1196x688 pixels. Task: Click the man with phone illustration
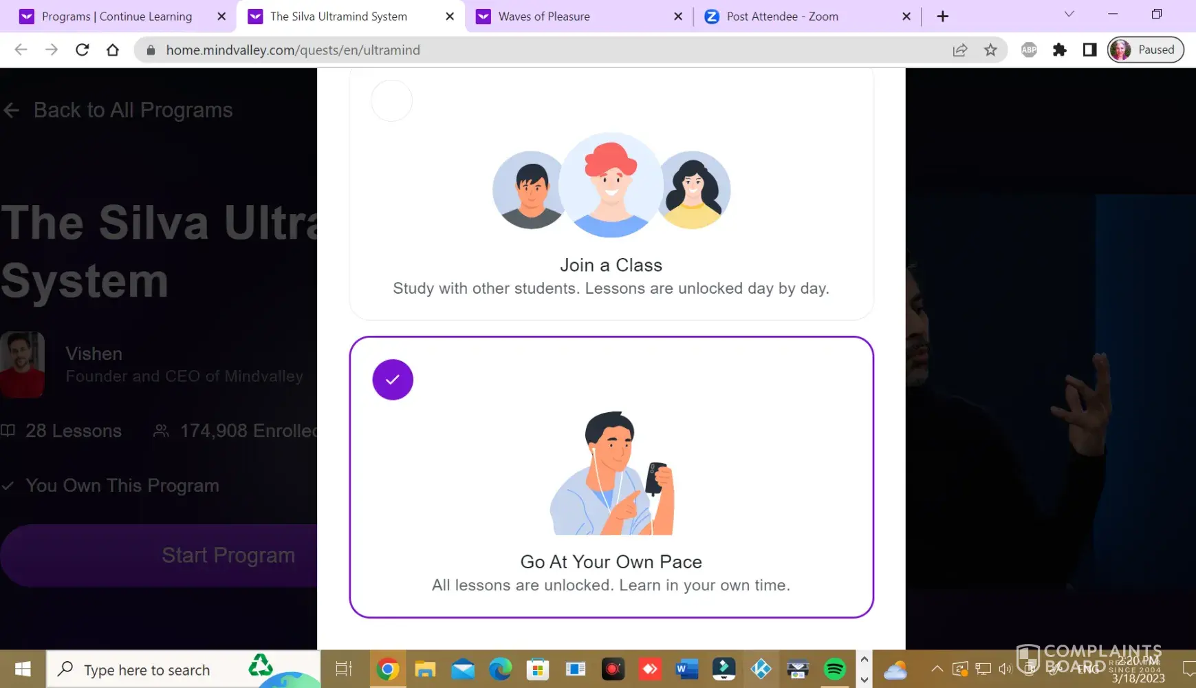612,473
